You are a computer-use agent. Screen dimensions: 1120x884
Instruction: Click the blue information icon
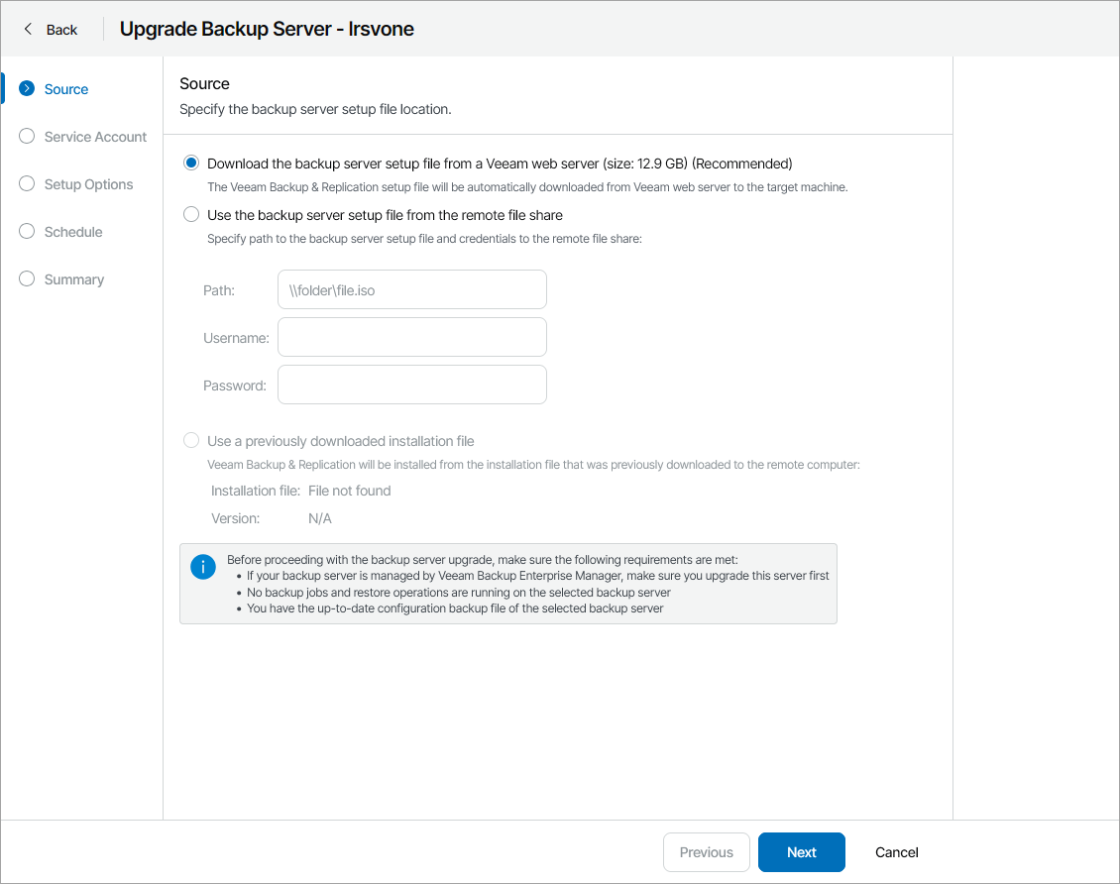tap(202, 567)
